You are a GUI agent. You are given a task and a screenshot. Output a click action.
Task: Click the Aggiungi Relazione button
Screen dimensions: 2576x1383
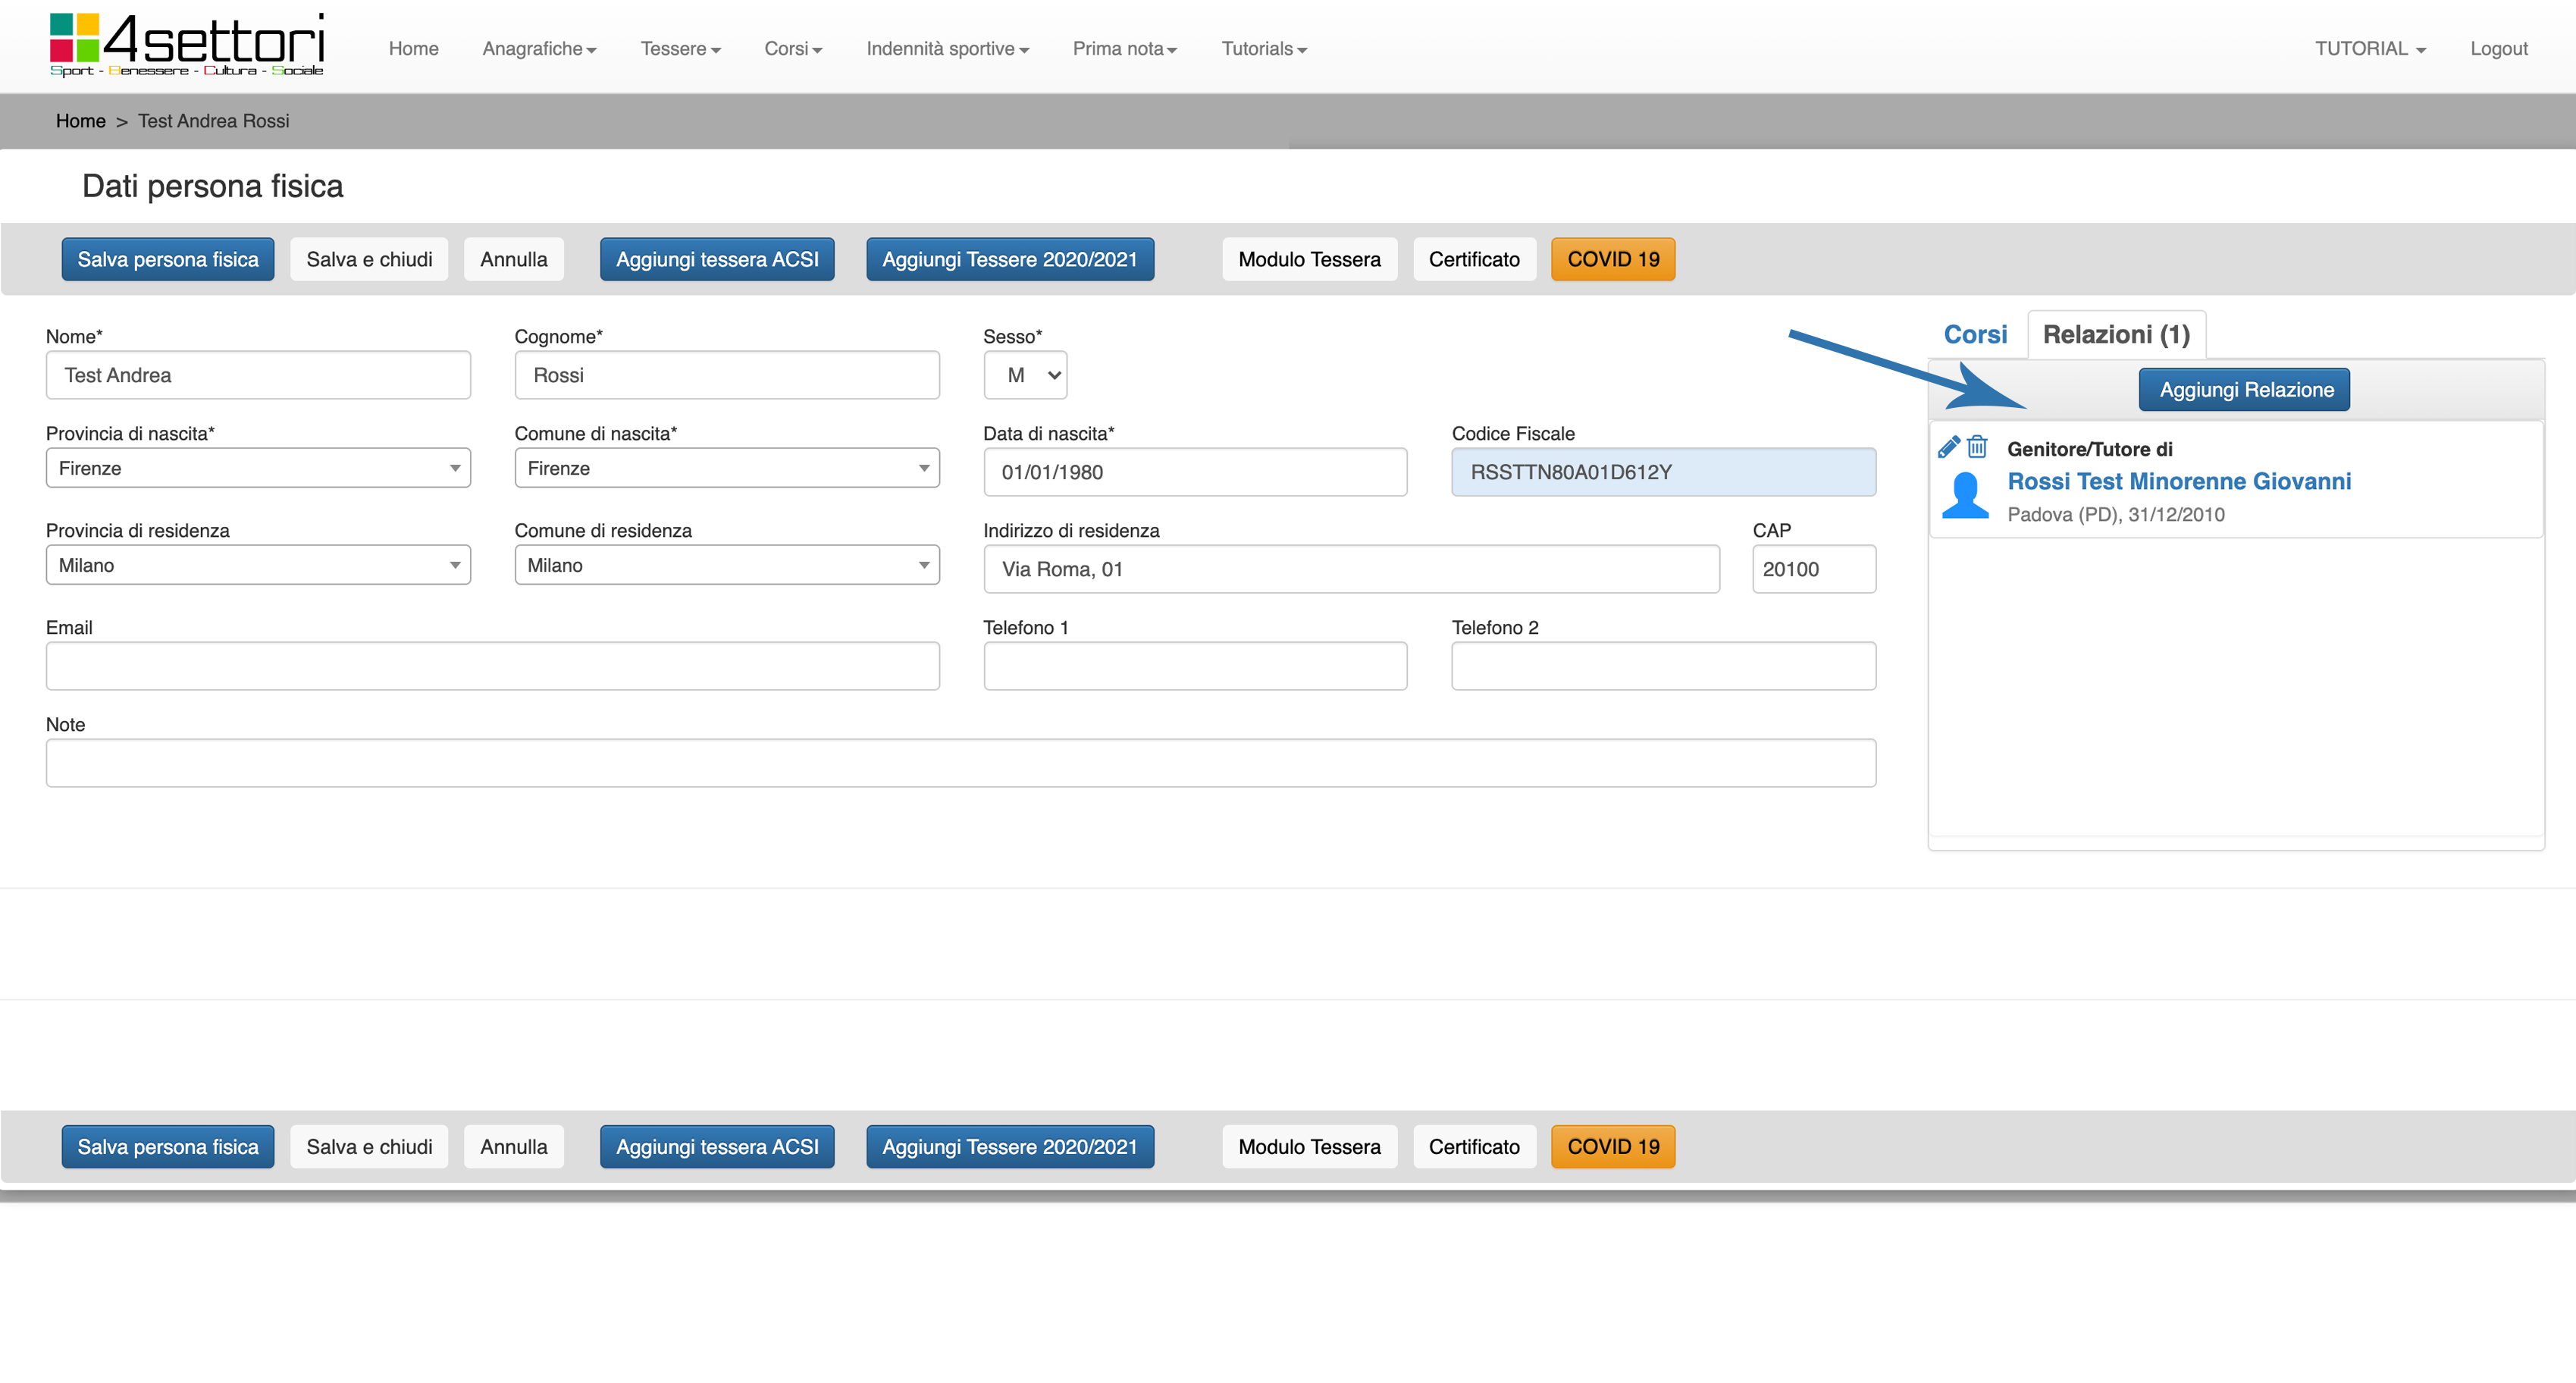(2245, 390)
